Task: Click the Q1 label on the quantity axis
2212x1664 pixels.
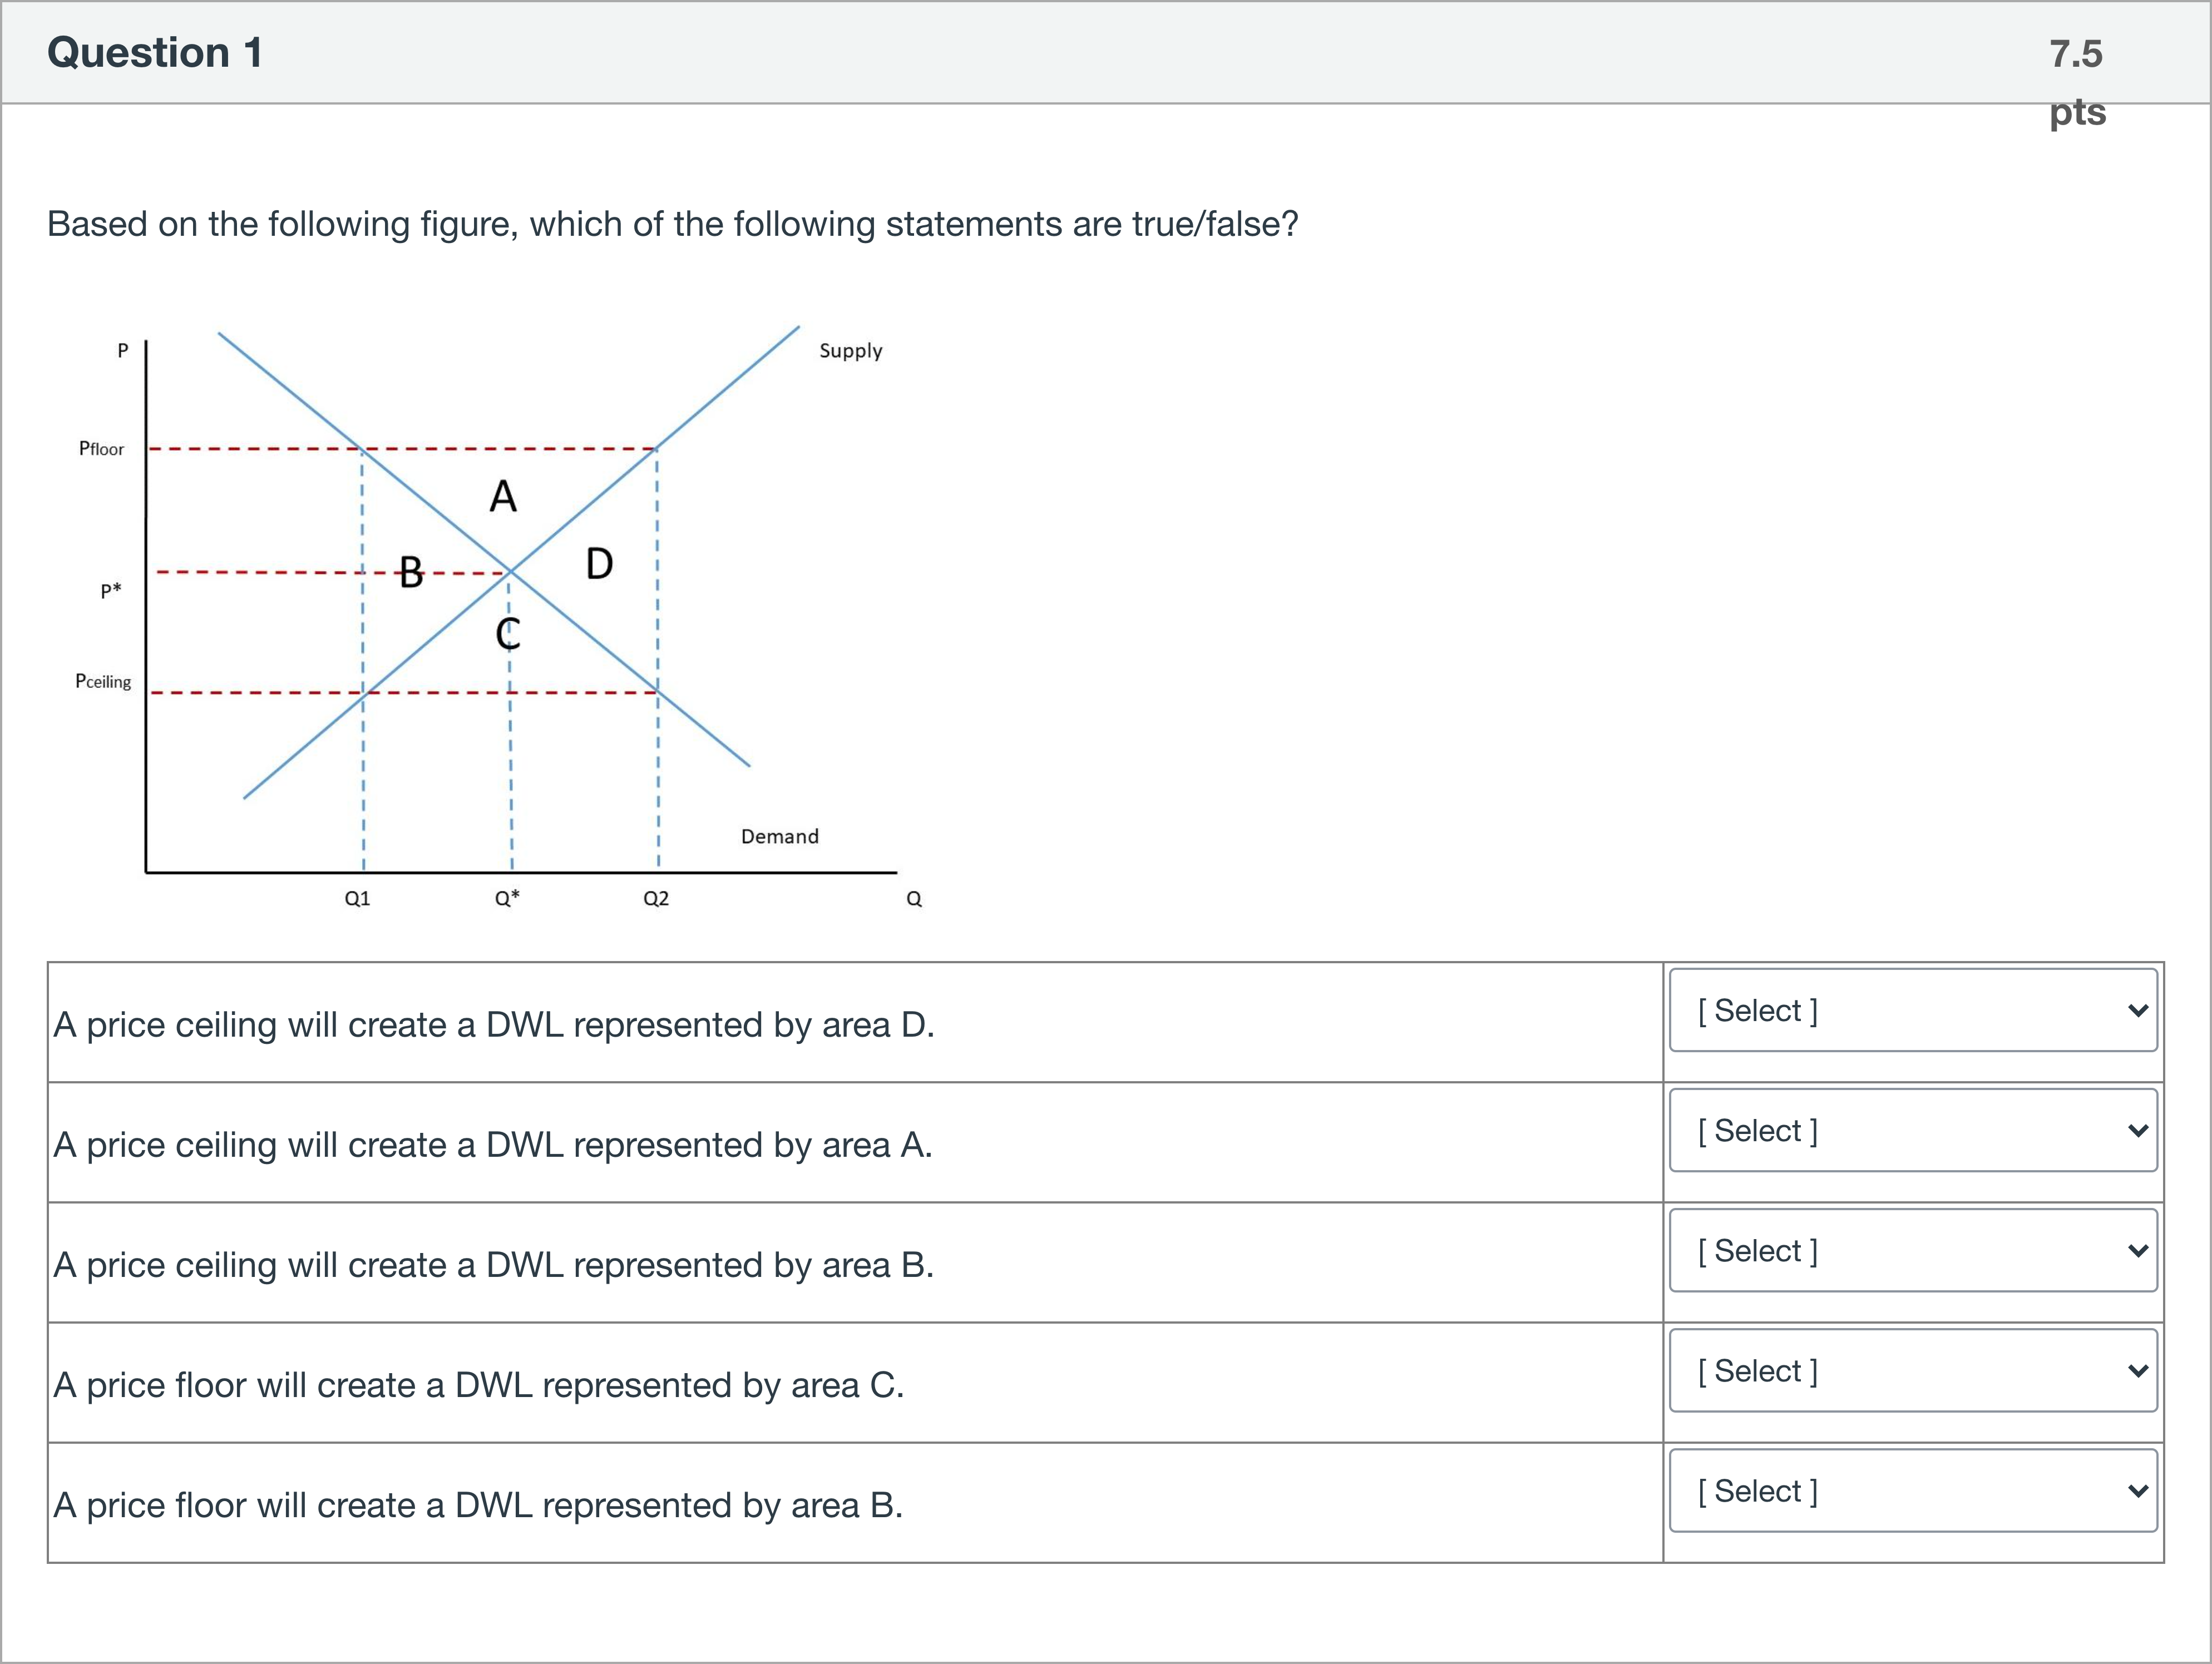Action: (x=357, y=899)
